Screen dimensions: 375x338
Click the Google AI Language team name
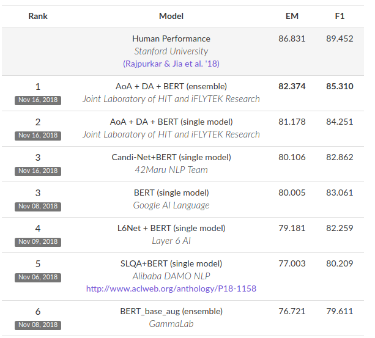(171, 205)
